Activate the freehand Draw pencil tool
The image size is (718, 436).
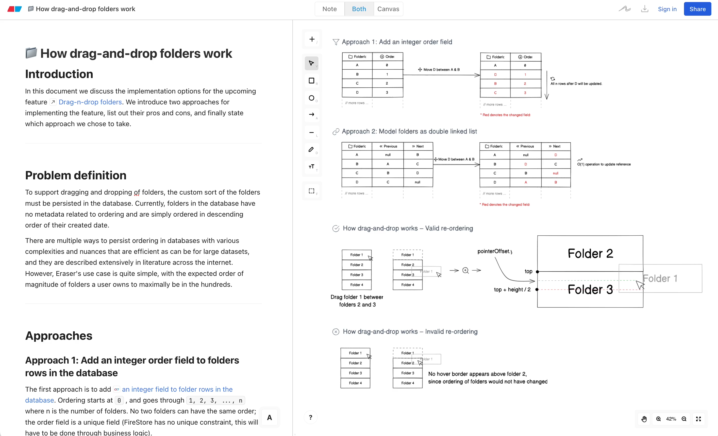pos(311,150)
